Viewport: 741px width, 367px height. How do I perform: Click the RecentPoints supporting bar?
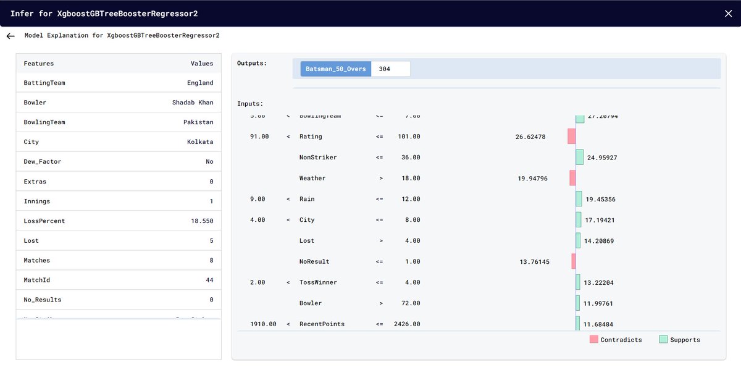click(577, 323)
